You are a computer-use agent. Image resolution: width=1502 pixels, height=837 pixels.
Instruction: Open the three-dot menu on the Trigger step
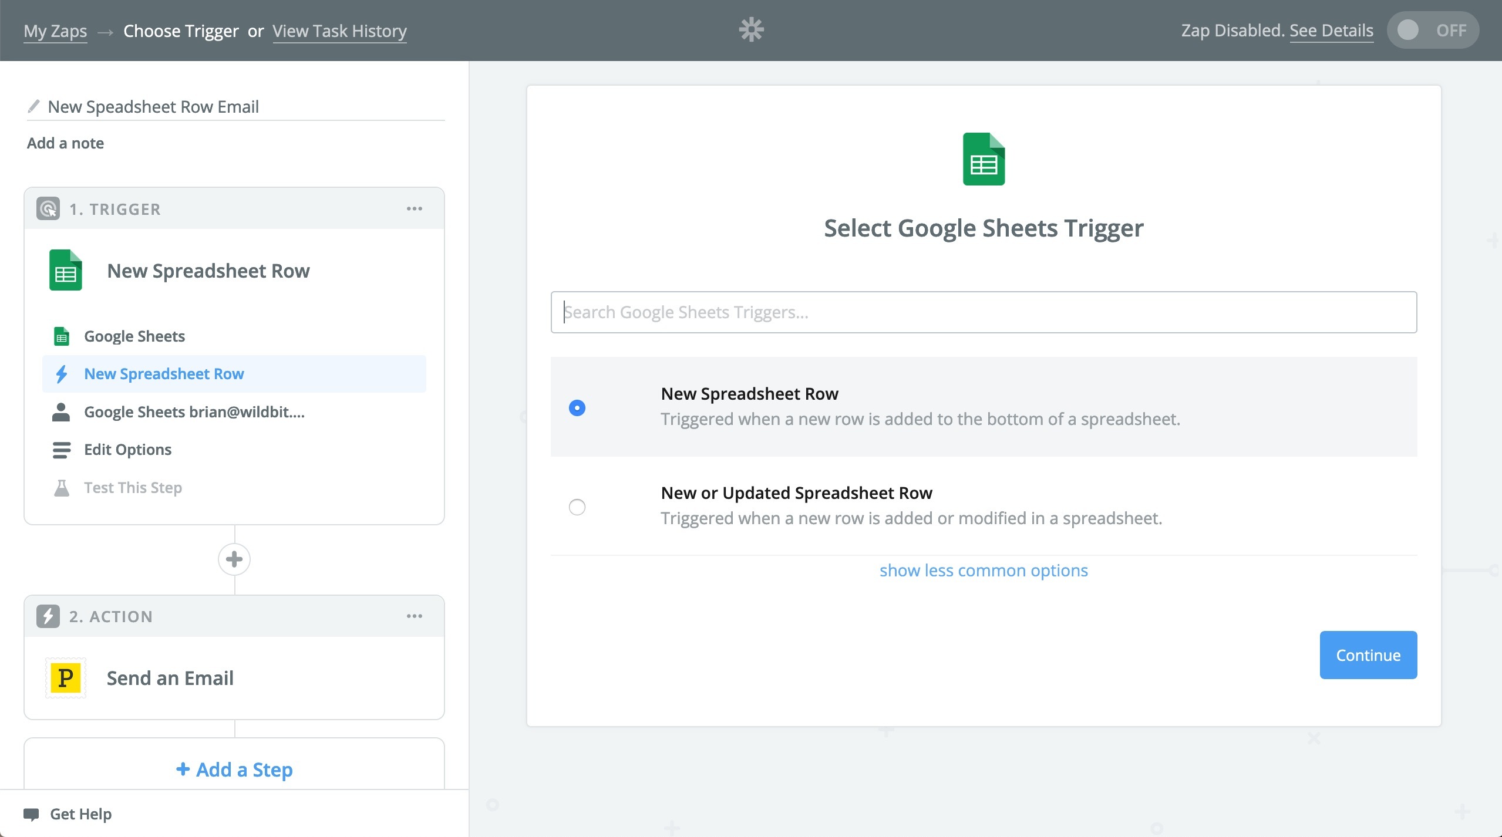click(415, 208)
